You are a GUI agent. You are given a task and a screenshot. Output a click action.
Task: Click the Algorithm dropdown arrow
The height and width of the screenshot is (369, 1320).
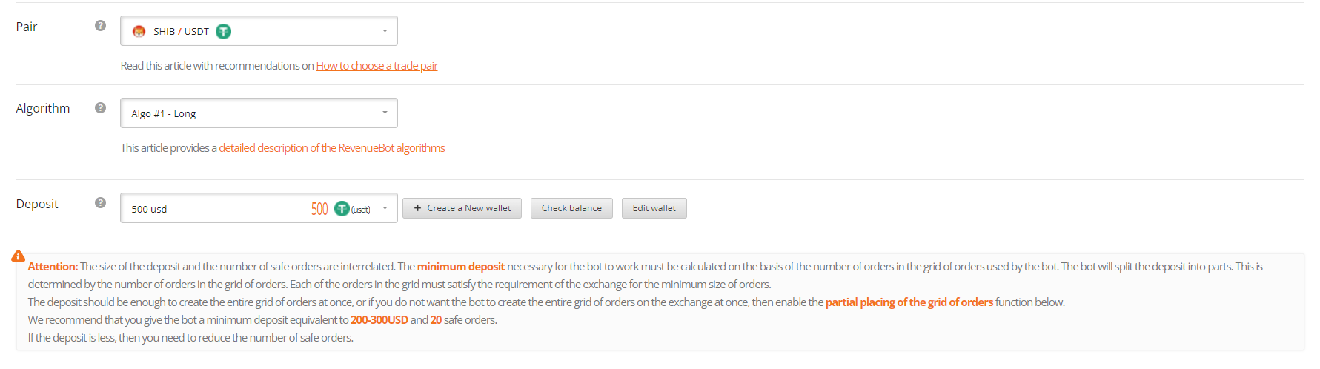tap(385, 113)
